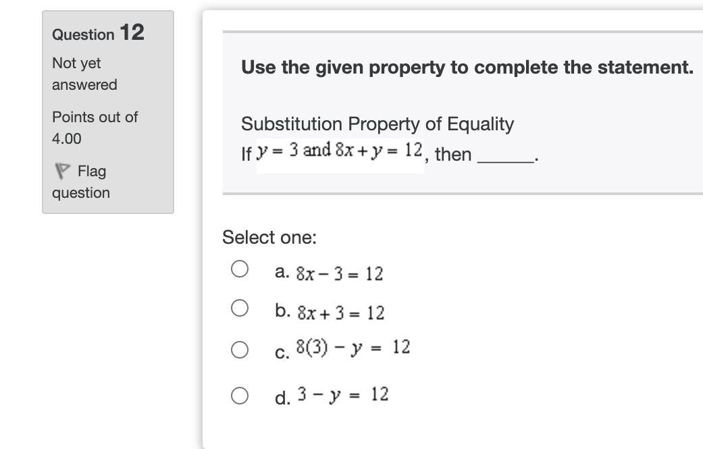703x449 pixels.
Task: Click answer text 3 − y = 12
Action: pos(342,394)
